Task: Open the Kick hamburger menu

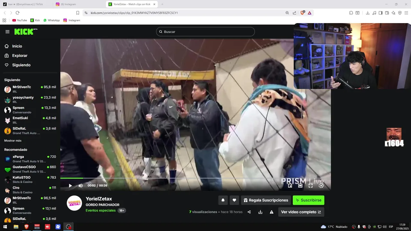Action: click(7, 32)
